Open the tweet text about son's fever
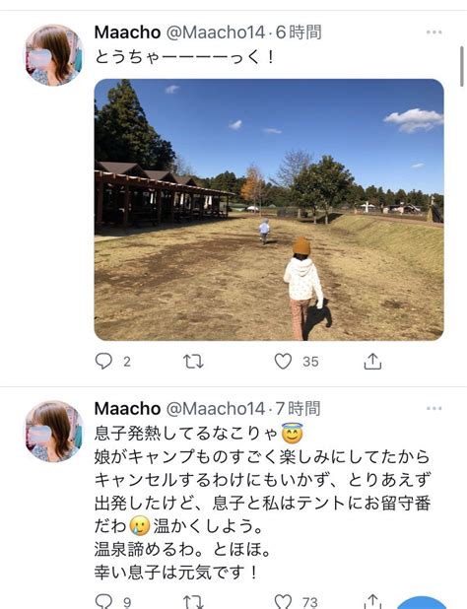467x609 pixels. point(262,503)
